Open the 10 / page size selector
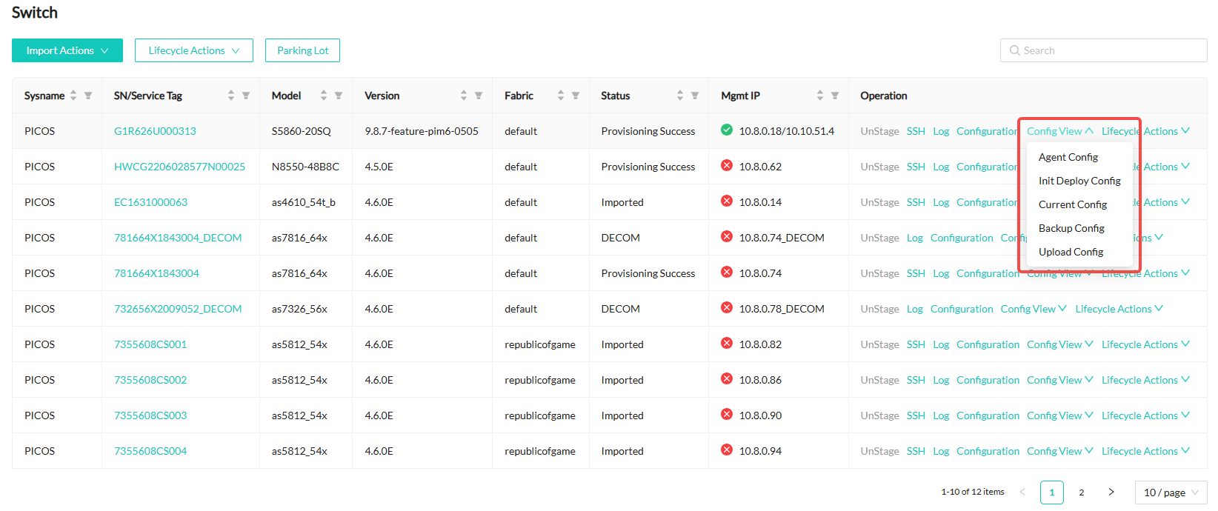This screenshot has height=511, width=1218. point(1171,492)
